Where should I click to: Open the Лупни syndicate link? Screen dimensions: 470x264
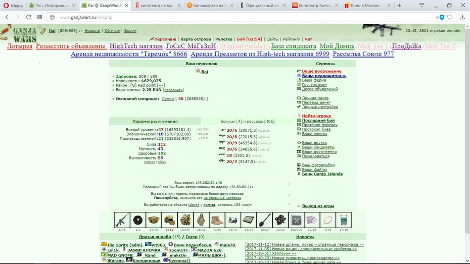[168, 98]
